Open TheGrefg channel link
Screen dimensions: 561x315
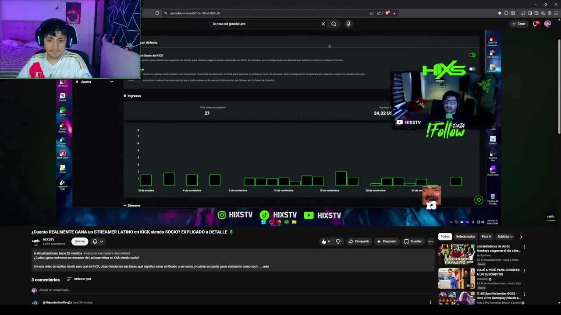point(483,279)
